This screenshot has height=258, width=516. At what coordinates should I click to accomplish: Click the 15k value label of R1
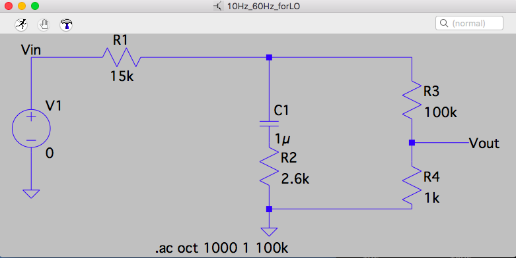point(122,76)
